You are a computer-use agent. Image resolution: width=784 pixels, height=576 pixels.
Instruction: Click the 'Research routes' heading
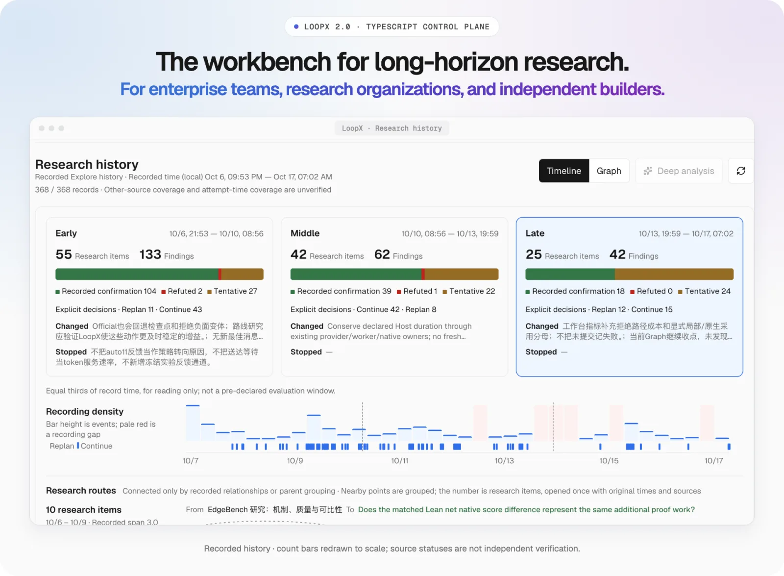pos(81,491)
